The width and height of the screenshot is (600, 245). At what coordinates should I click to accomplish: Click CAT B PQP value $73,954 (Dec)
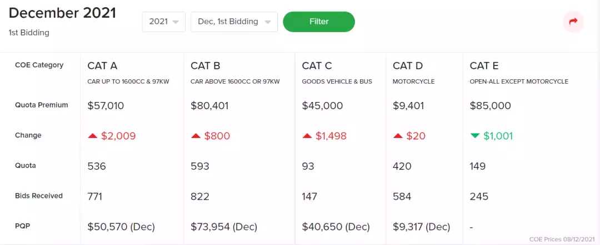click(224, 227)
